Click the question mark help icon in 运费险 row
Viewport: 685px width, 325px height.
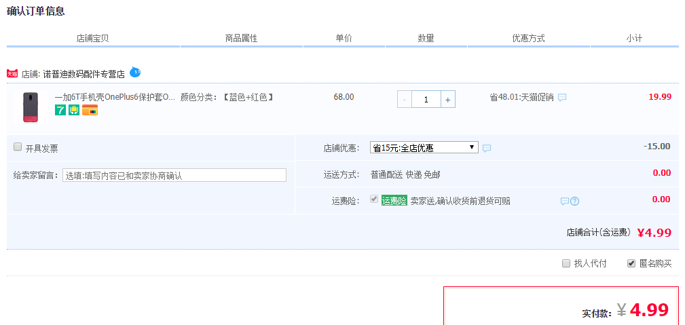pyautogui.click(x=575, y=201)
